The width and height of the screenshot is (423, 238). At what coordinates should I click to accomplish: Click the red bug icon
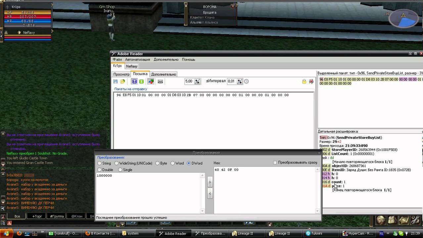pyautogui.click(x=311, y=81)
